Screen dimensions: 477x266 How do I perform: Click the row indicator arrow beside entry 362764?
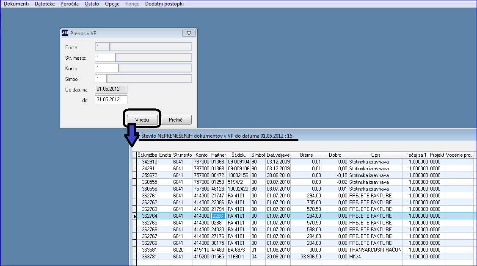[135, 216]
